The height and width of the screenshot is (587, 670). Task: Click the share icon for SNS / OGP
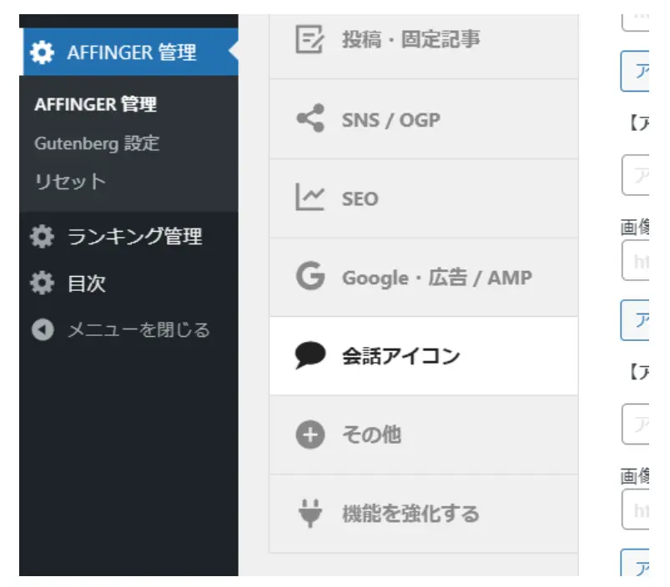[x=310, y=119]
